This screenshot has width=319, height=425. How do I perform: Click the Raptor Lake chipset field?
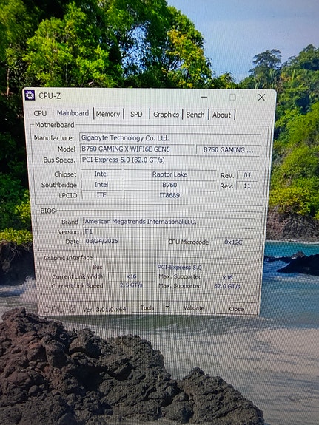pos(169,174)
